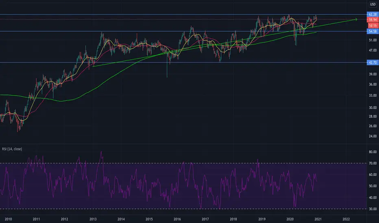This screenshot has width=379, height=223.
Task: Click the 70.00 RSI scale value
Action: (373, 163)
